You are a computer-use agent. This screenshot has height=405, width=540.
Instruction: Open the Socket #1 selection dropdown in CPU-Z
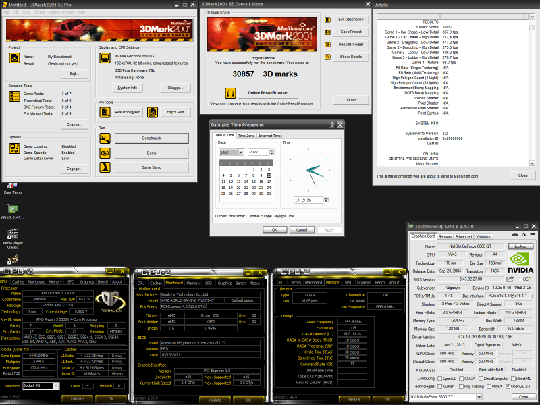pyautogui.click(x=56, y=385)
